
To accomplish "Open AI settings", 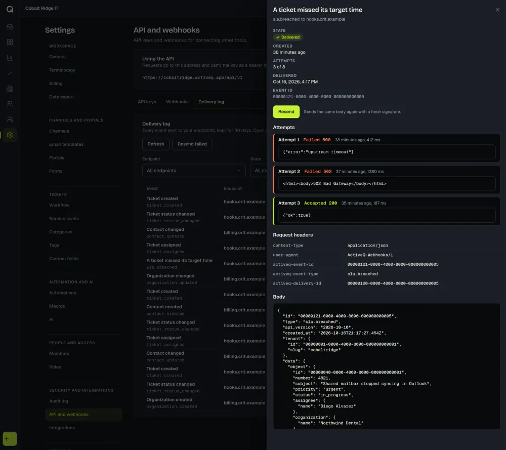I will (x=51, y=319).
